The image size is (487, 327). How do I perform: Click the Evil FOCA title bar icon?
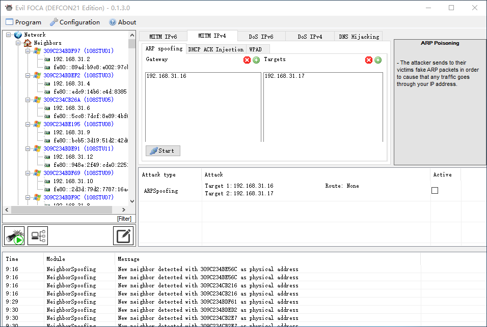[x=9, y=8]
